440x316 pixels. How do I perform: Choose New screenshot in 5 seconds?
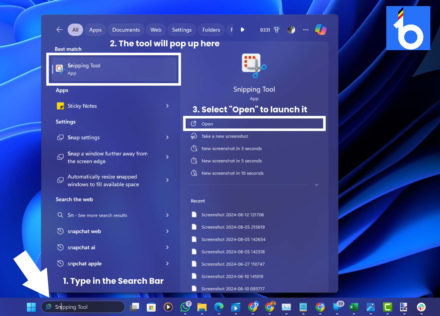click(x=232, y=161)
